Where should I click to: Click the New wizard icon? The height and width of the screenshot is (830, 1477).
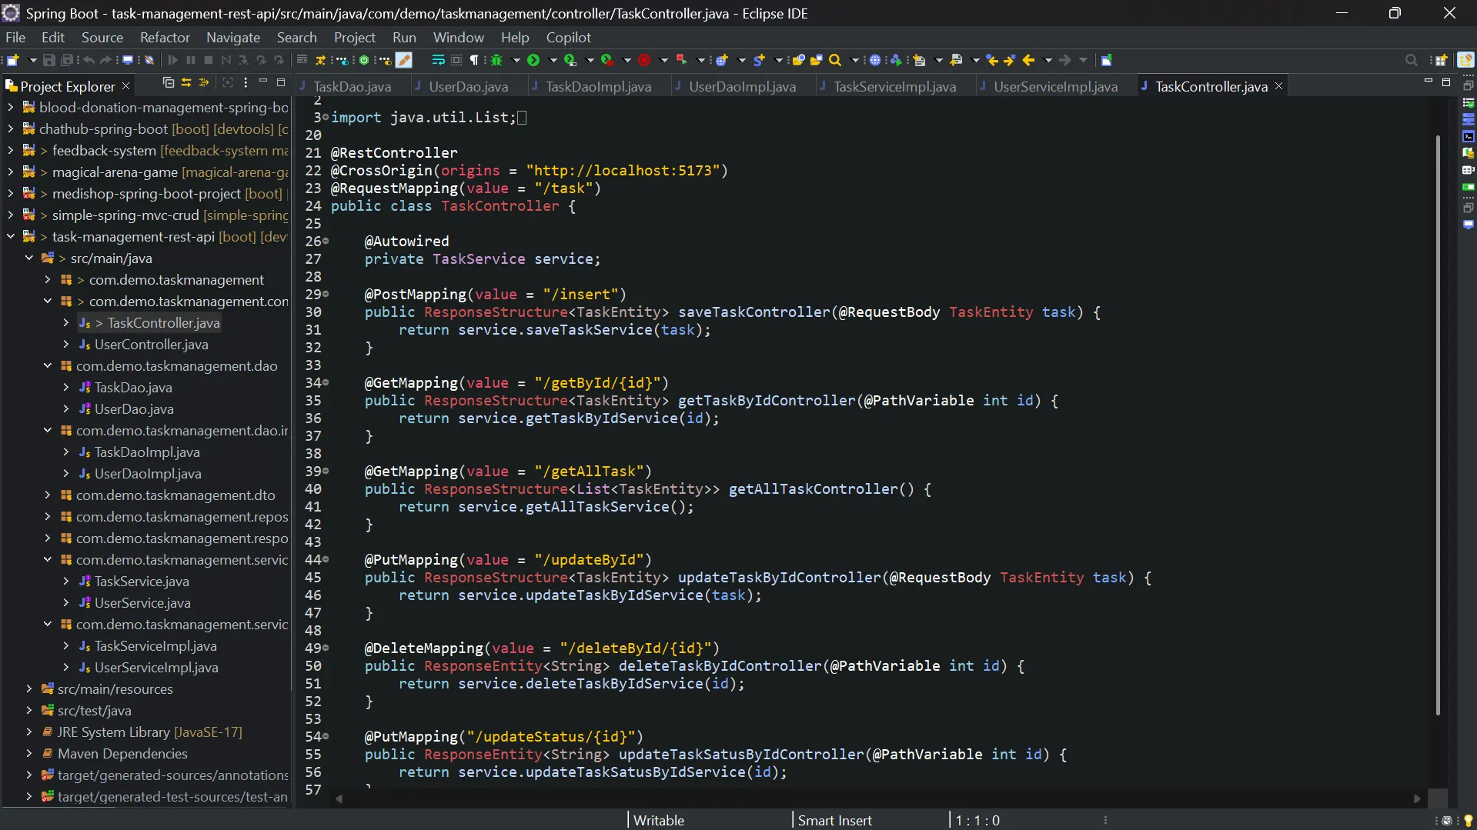pos(12,60)
